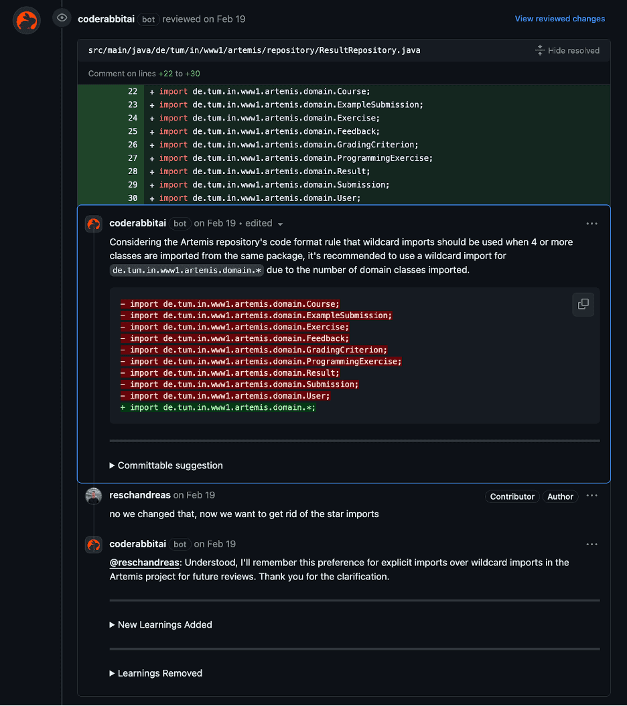This screenshot has width=627, height=706.
Task: Click the coderabbitai bot avatar on the review header
Action: pos(26,20)
